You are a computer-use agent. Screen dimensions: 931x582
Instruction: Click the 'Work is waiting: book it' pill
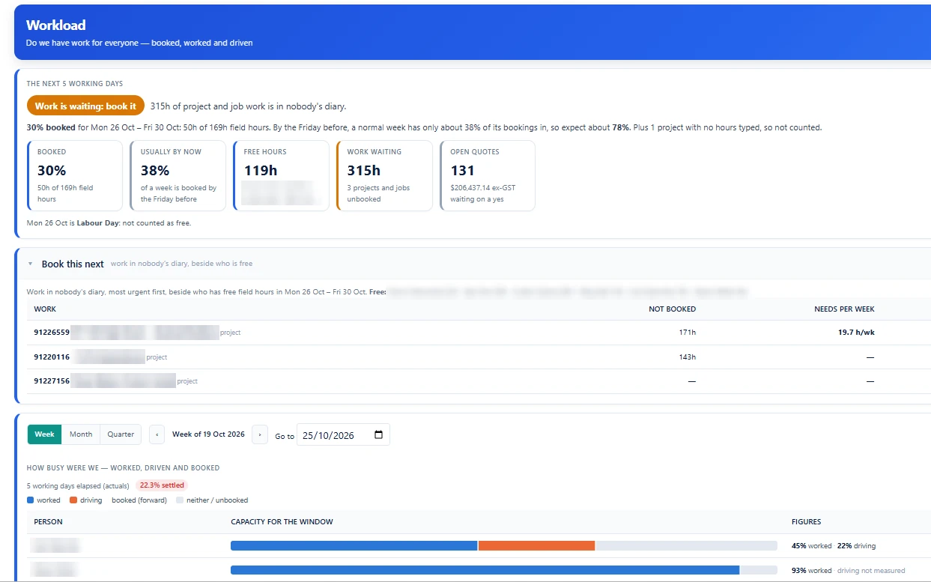[x=85, y=106]
